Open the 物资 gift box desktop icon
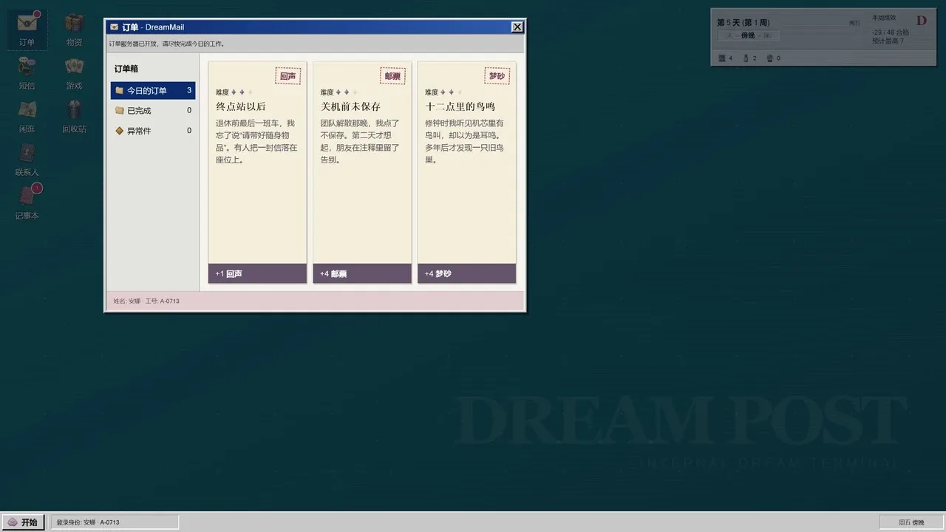Viewport: 946px width, 532px height. tap(74, 29)
